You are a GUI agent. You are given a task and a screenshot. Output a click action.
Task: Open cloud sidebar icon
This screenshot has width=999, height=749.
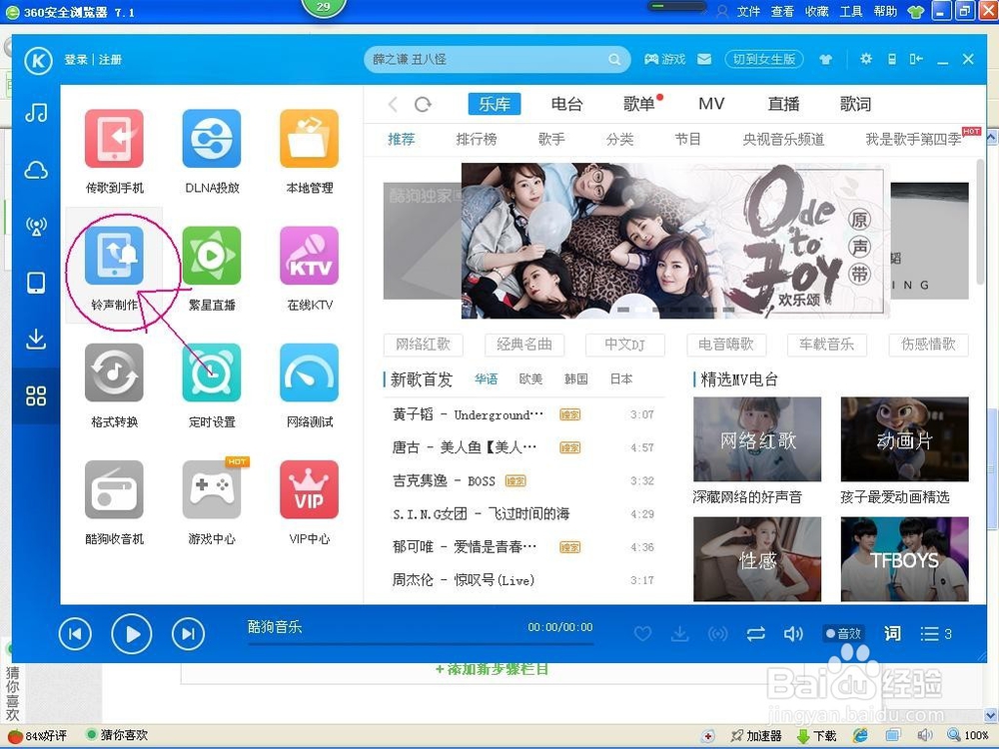tap(36, 170)
